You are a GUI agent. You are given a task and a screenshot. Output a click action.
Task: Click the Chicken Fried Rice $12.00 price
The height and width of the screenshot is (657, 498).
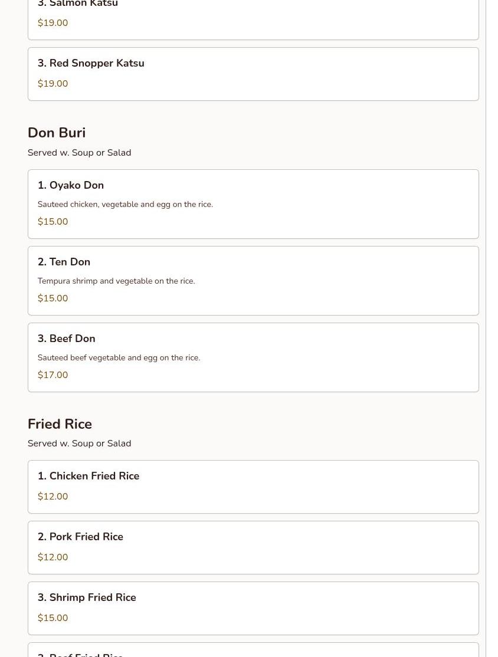click(x=53, y=496)
